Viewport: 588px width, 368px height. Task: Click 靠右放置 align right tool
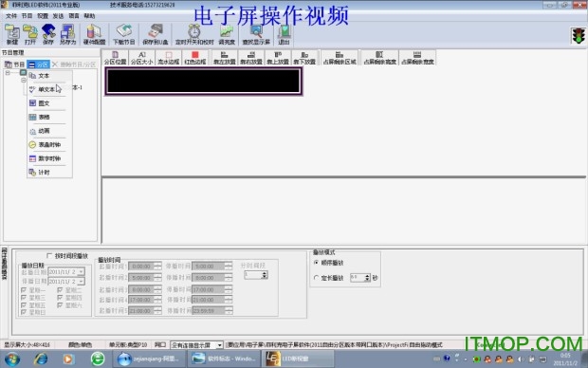(x=251, y=58)
